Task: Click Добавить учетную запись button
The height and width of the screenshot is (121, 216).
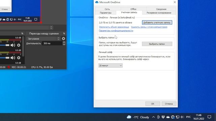Action: tap(157, 23)
